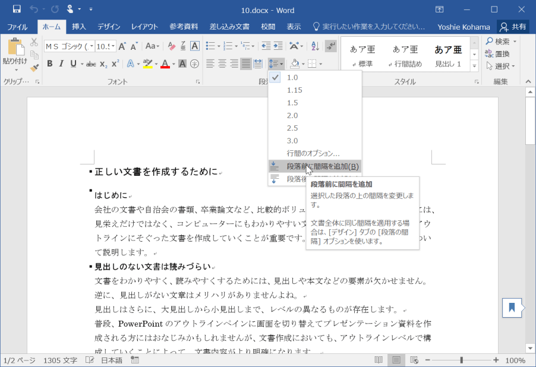Switch to Read Mode via status bar icon
This screenshot has width=536, height=367.
click(x=379, y=360)
